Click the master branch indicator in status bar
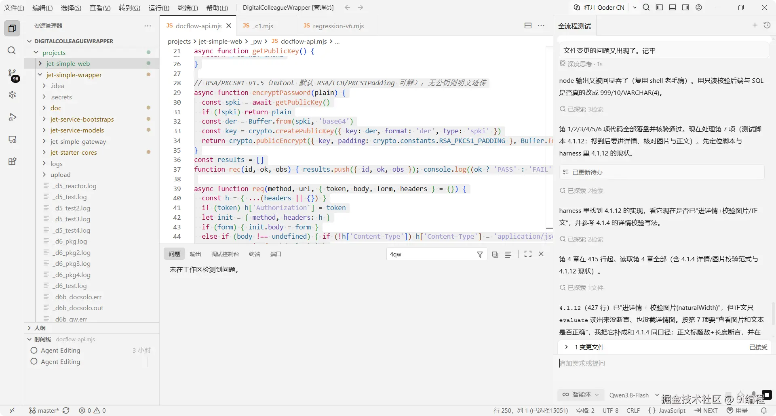 click(x=44, y=410)
